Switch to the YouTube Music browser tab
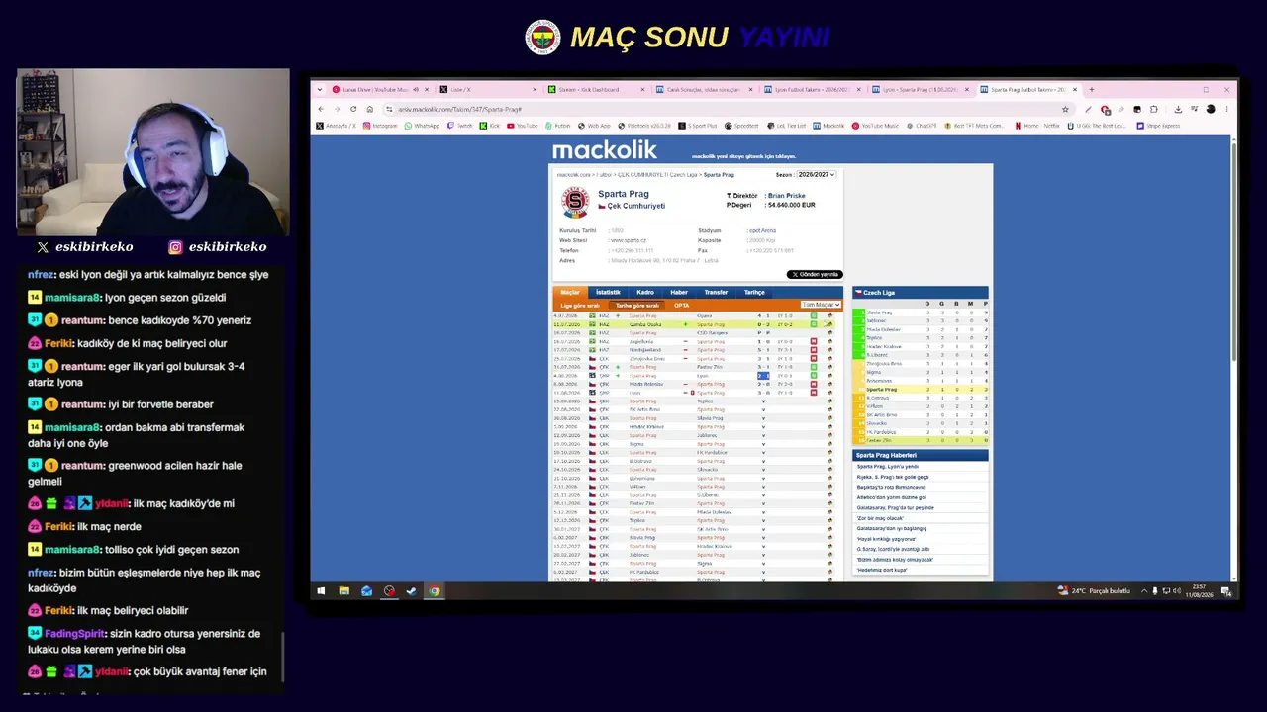Image resolution: width=1267 pixels, height=712 pixels. pos(378,89)
